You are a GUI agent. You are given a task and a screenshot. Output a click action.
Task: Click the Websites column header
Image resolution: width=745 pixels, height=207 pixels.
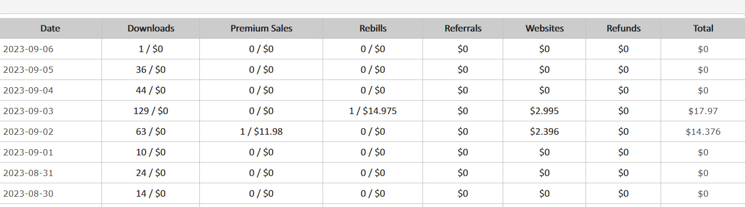(x=544, y=28)
